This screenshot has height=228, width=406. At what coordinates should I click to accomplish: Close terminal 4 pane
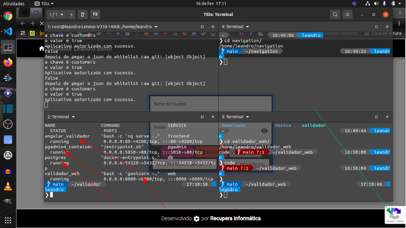click(x=387, y=26)
